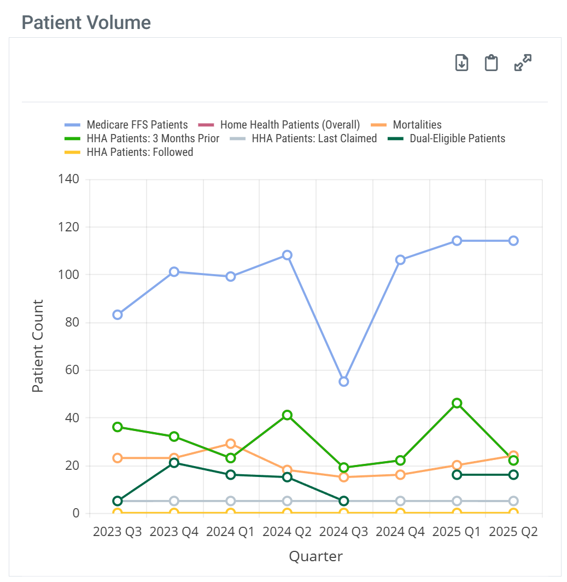Toggle HHA Patients: Followed legend entry
Screen dimensions: 567x582
coord(140,152)
